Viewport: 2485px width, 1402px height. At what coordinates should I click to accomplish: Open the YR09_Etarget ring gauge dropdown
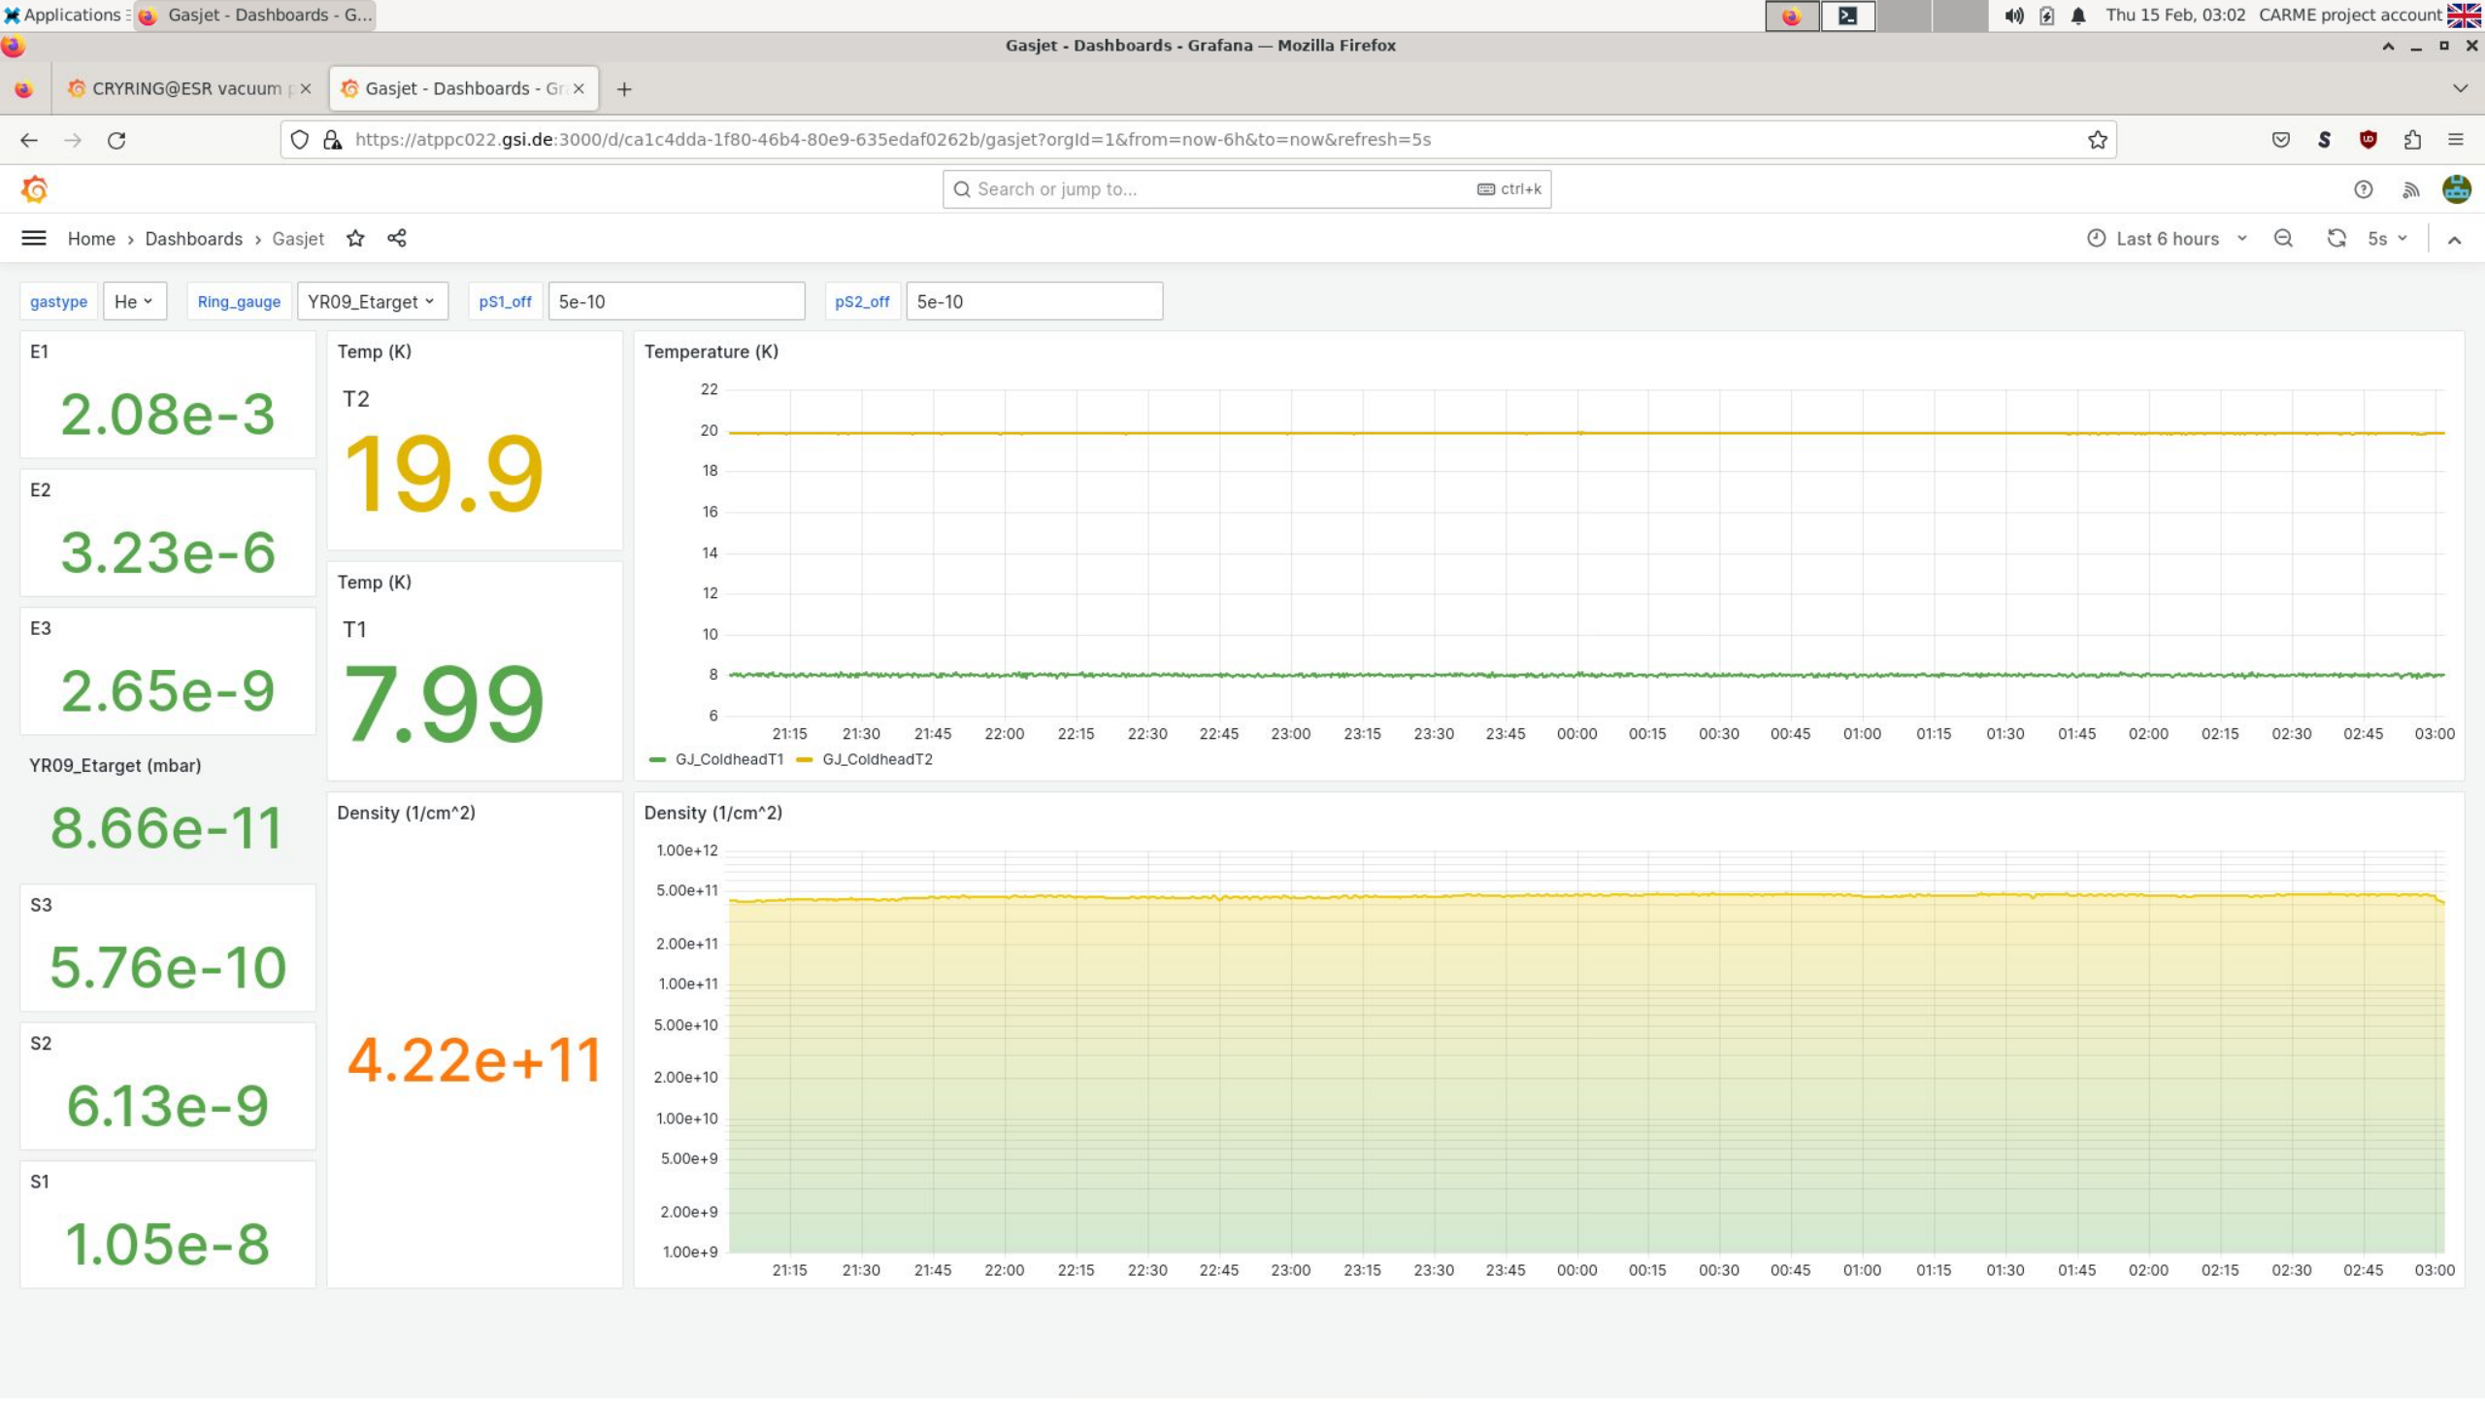[x=372, y=302]
